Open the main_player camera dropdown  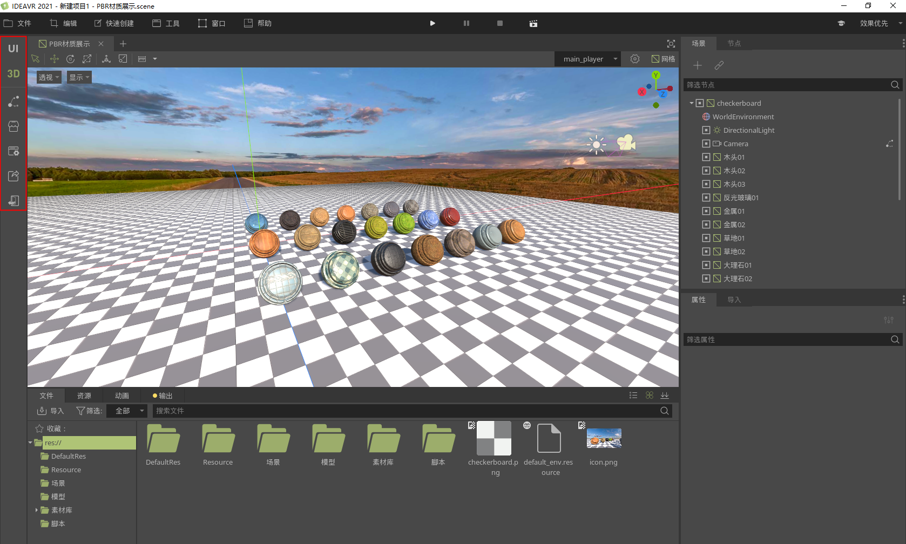pos(587,59)
